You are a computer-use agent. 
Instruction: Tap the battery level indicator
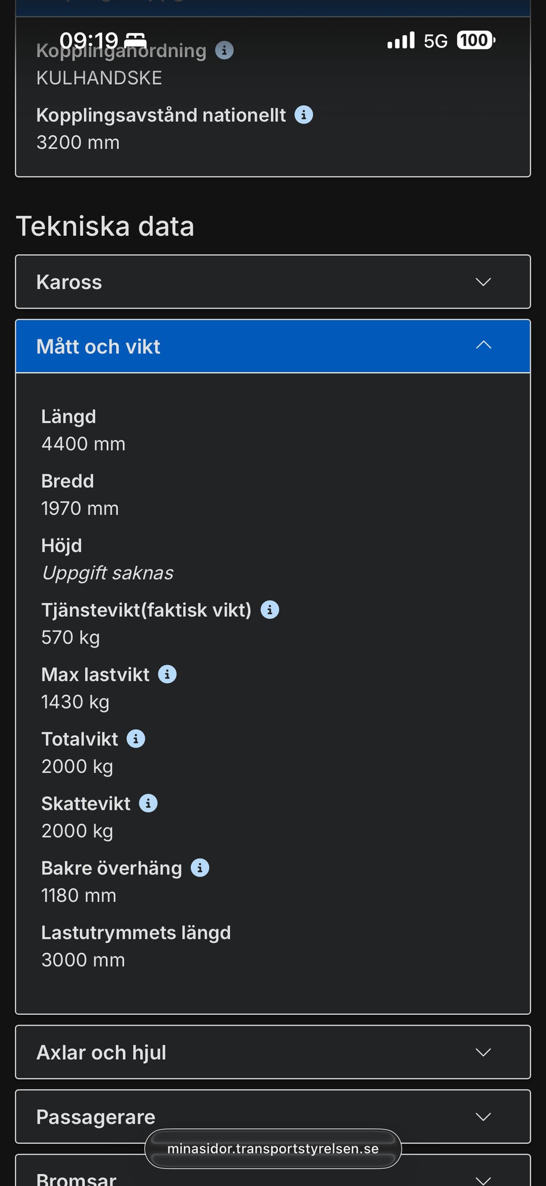(474, 40)
